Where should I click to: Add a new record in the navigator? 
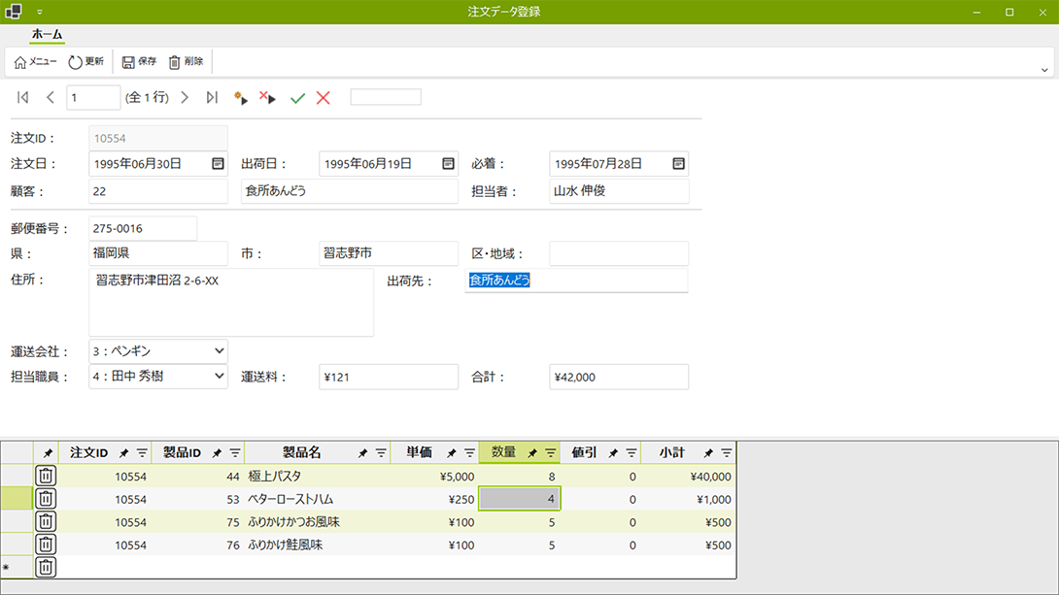click(240, 98)
